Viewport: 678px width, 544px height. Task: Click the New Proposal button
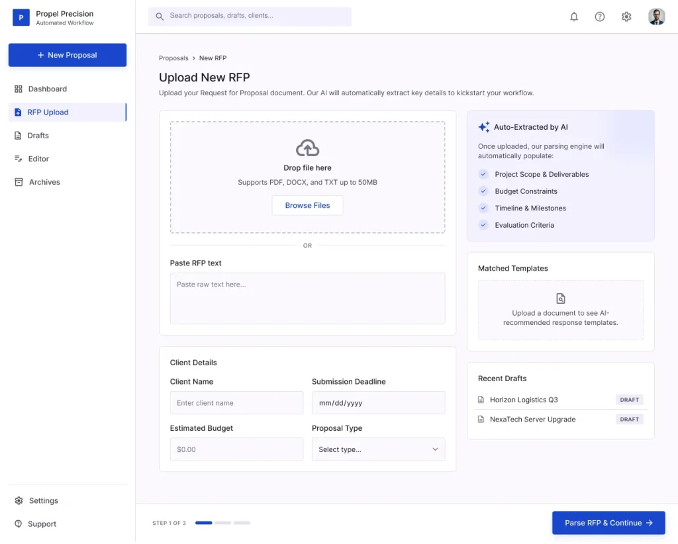pos(68,55)
